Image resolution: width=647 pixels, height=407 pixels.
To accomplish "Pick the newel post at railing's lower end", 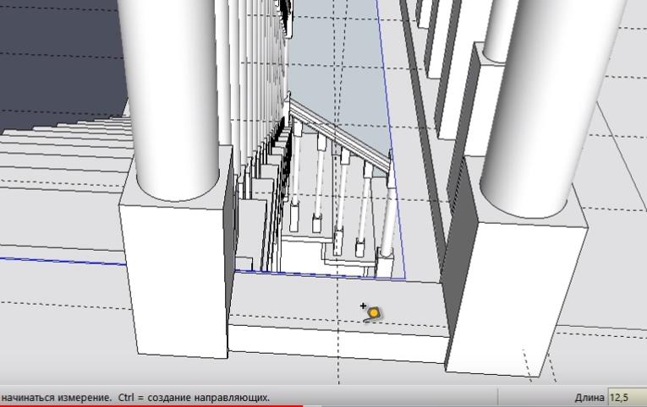I will click(x=387, y=211).
